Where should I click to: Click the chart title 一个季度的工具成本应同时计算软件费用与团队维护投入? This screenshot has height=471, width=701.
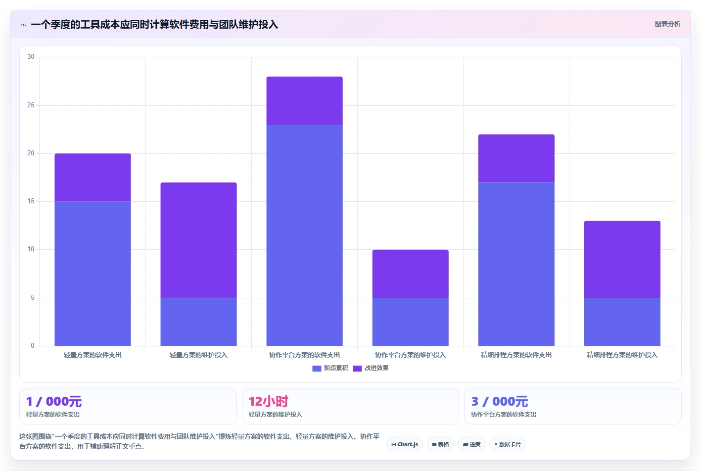pos(154,24)
